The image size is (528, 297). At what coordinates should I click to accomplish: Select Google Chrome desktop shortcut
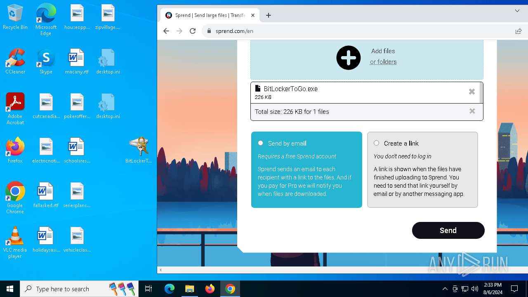click(15, 198)
